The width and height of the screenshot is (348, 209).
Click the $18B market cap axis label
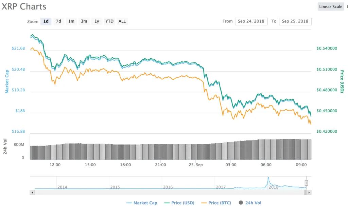point(20,111)
